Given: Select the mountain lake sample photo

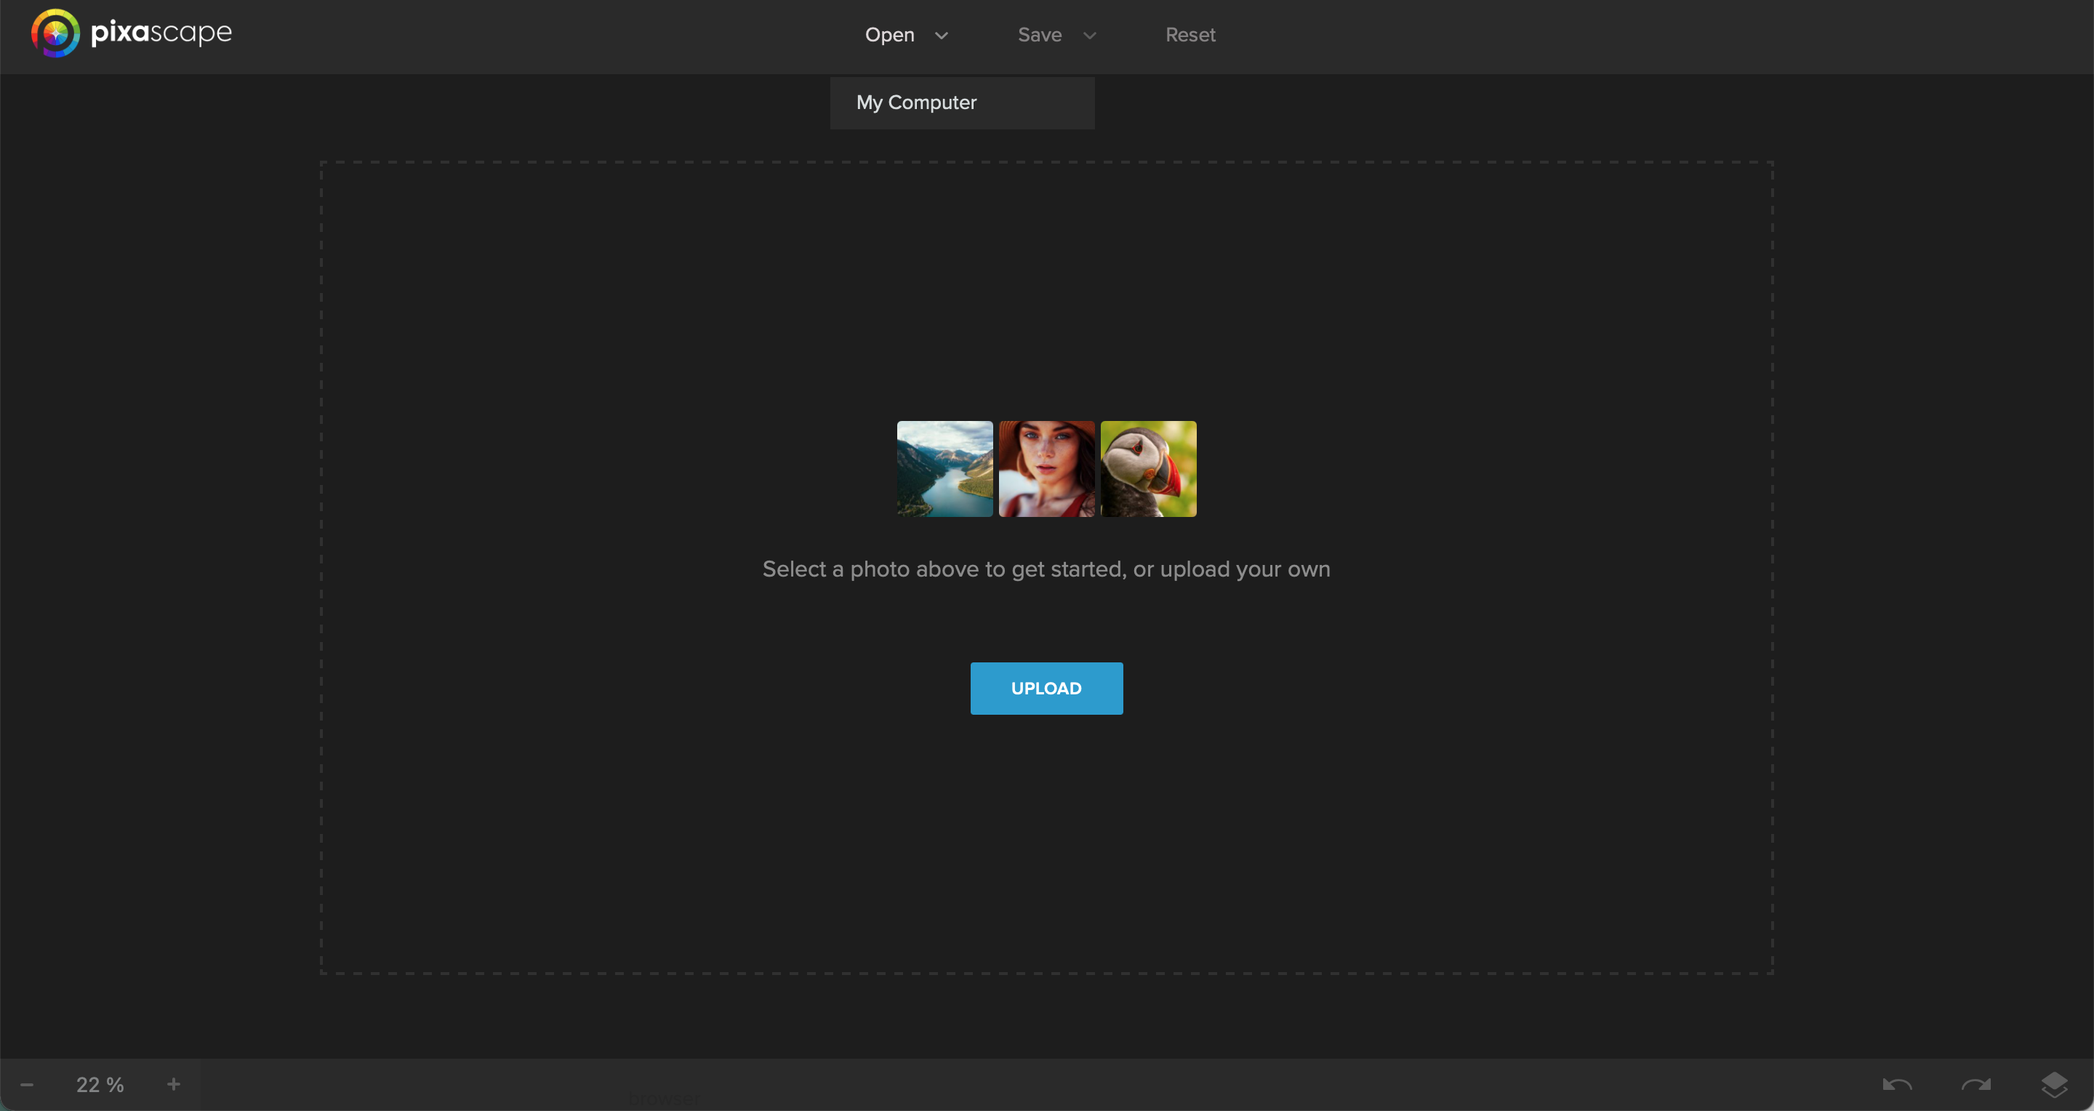Looking at the screenshot, I should click(944, 469).
